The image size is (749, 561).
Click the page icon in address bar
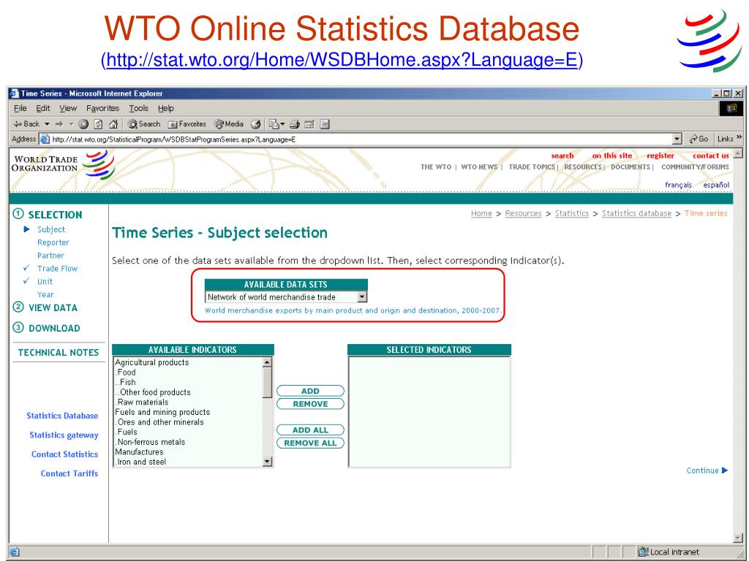tap(45, 140)
